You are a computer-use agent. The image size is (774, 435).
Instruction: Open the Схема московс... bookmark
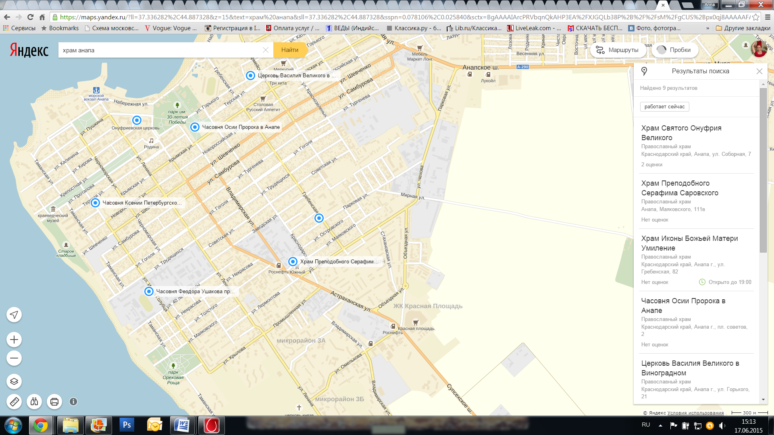click(112, 28)
